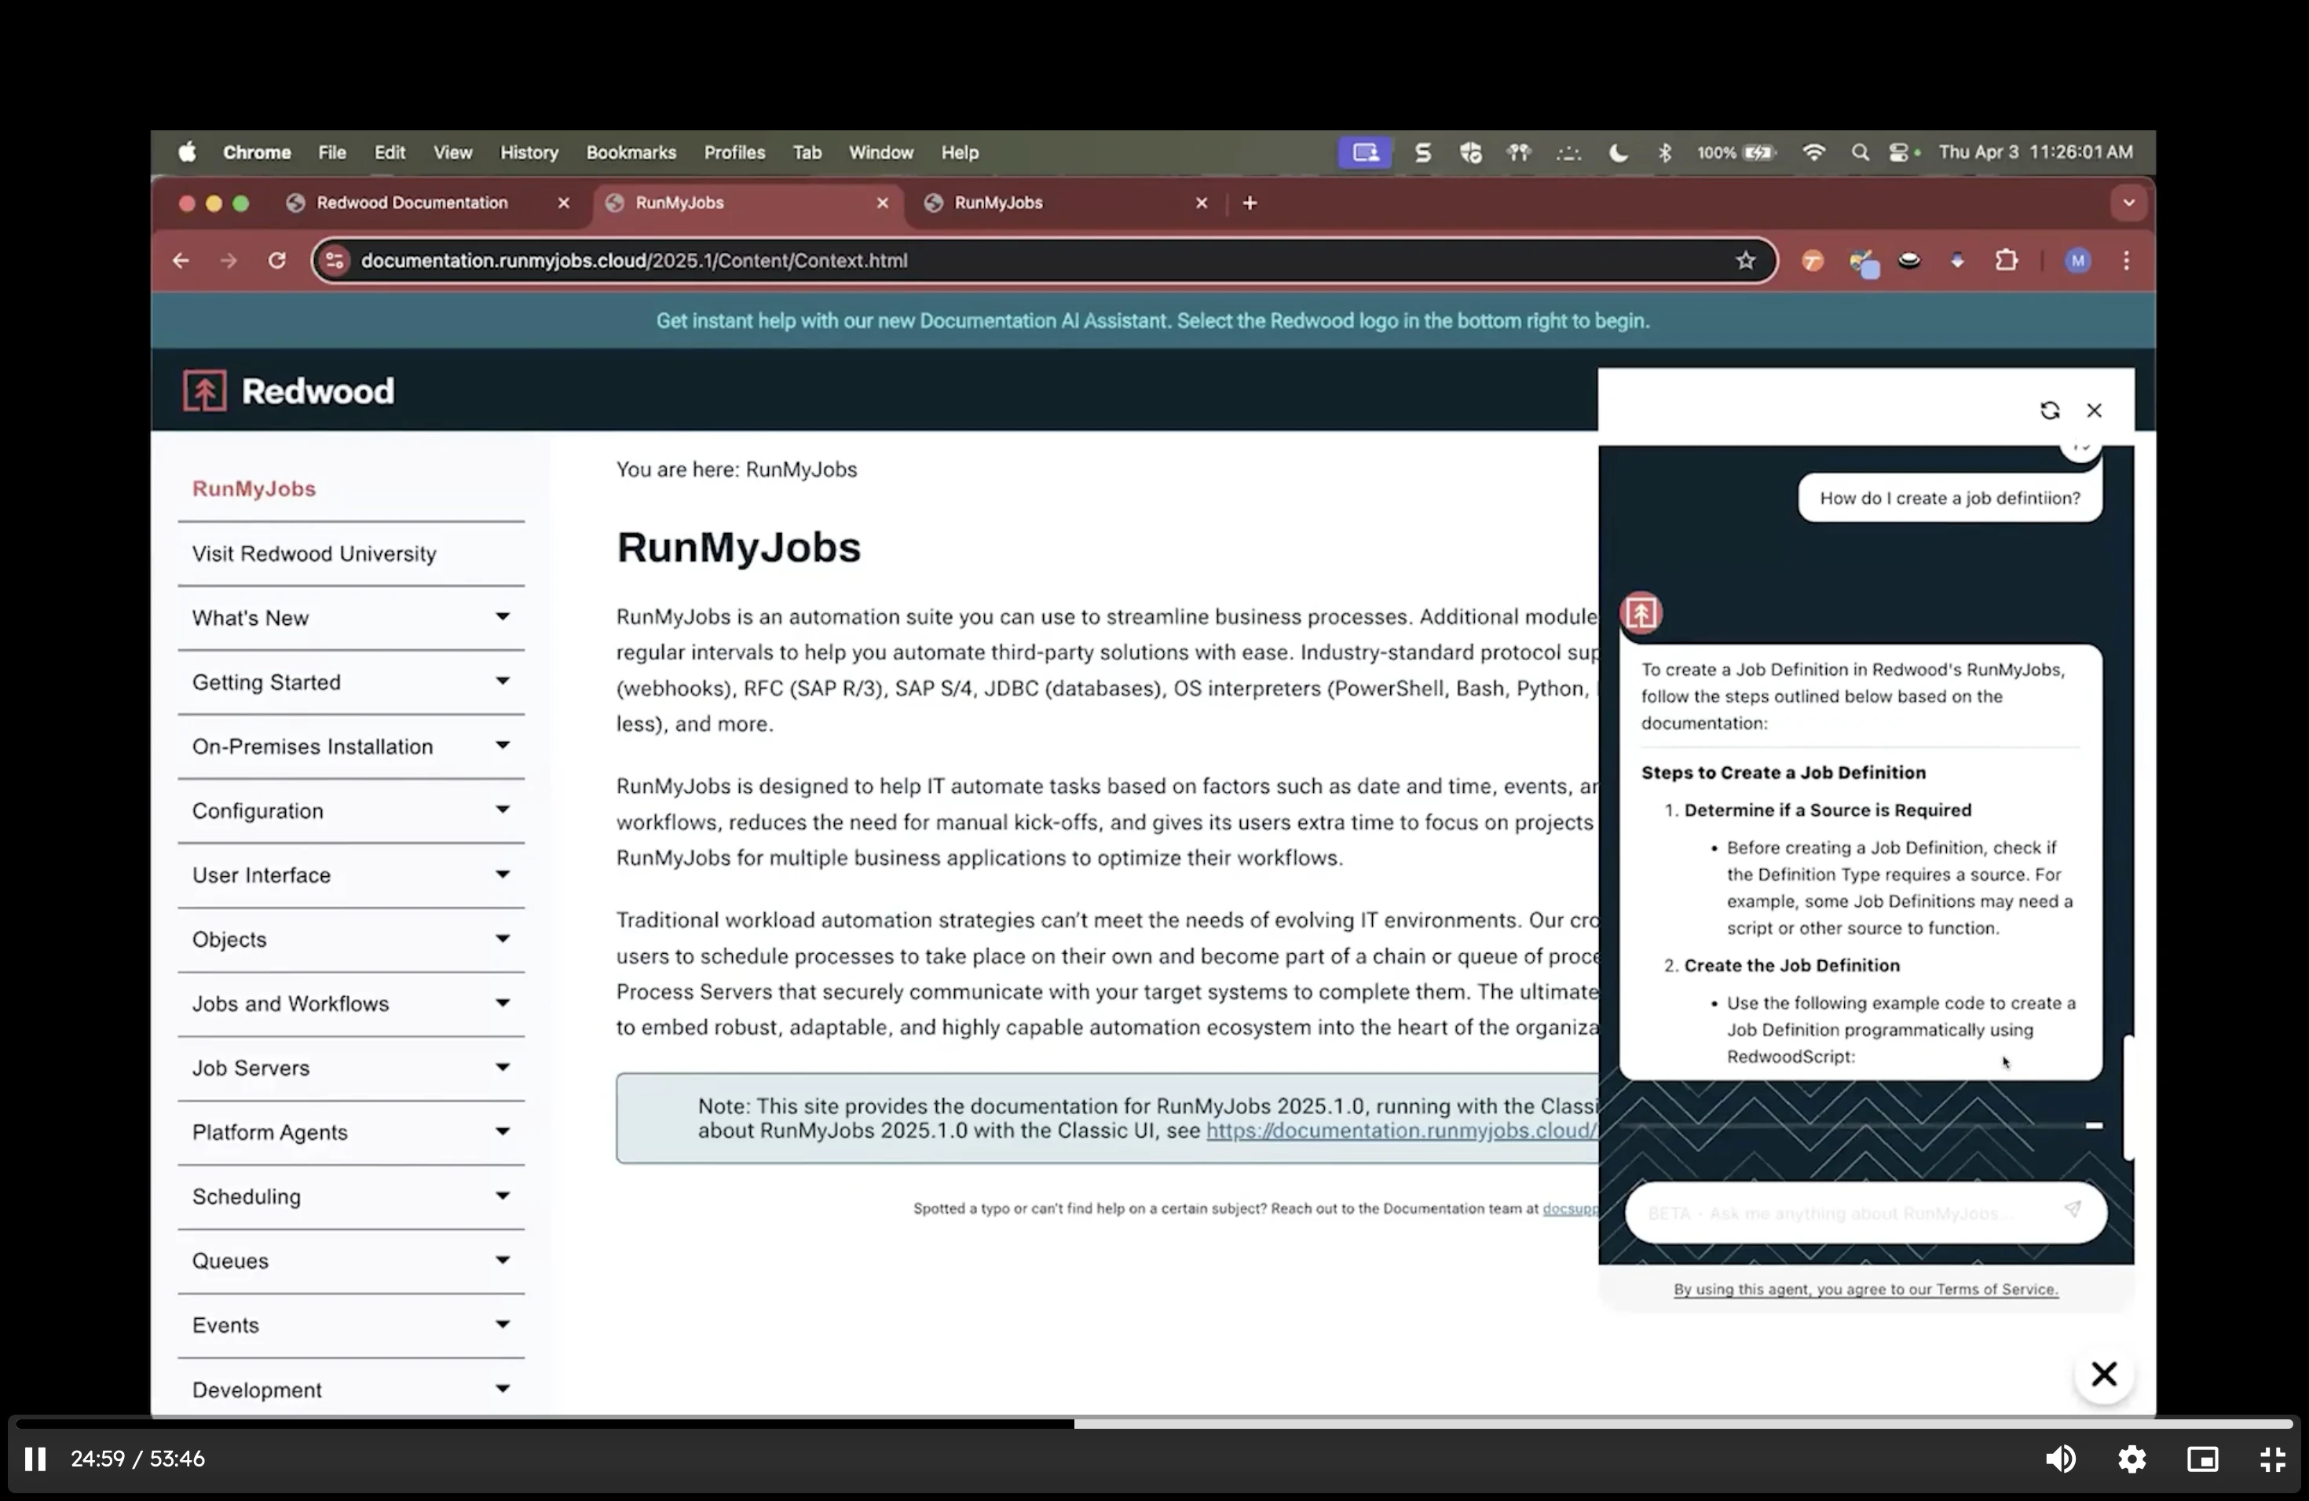Open Control Center in menu bar
The height and width of the screenshot is (1501, 2309).
(x=1900, y=152)
